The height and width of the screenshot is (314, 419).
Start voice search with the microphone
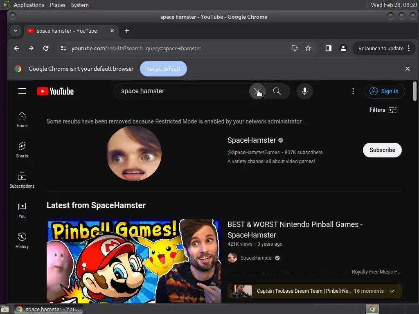tap(304, 91)
